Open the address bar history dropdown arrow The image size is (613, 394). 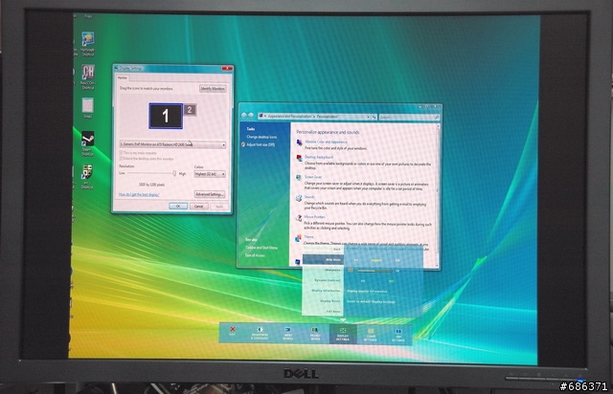click(x=368, y=117)
